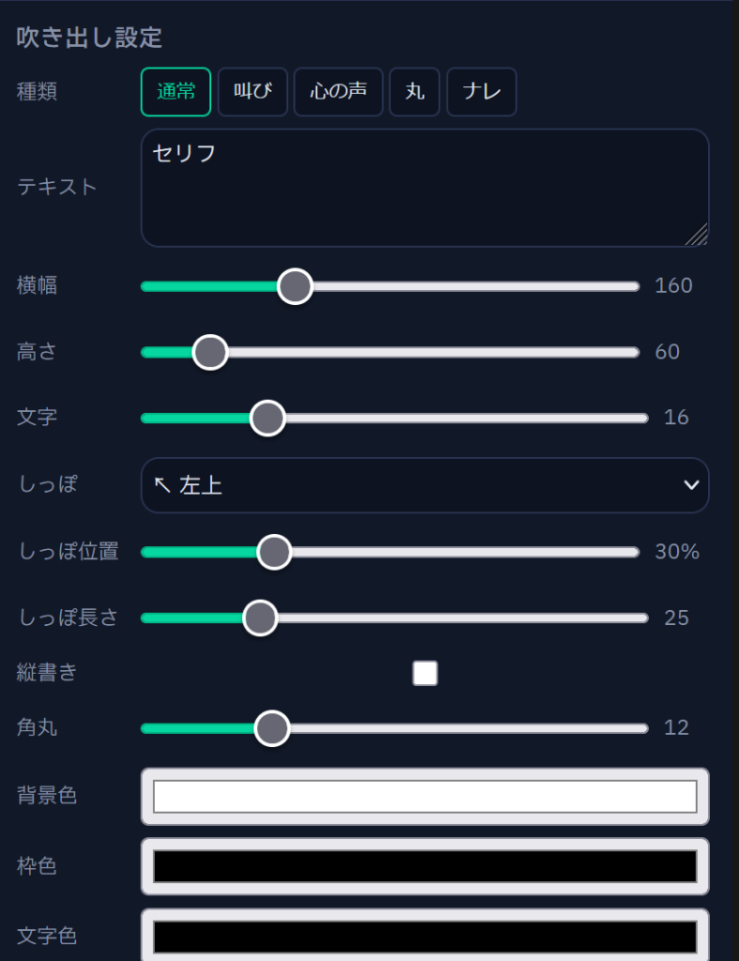Click the しっぽ位置 slider handle
The height and width of the screenshot is (961, 739).
click(274, 552)
